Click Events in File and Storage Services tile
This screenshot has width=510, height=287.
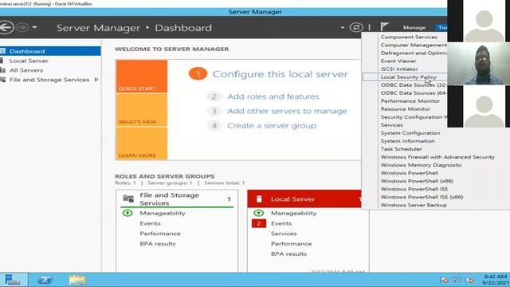pos(150,223)
